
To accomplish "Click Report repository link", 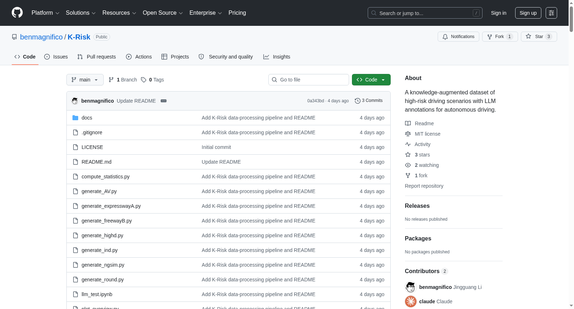I will (424, 186).
